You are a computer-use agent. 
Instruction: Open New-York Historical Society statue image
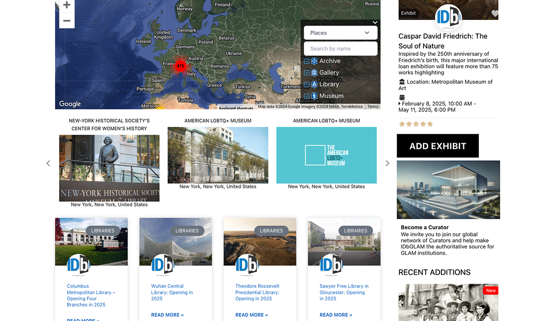coord(110,168)
